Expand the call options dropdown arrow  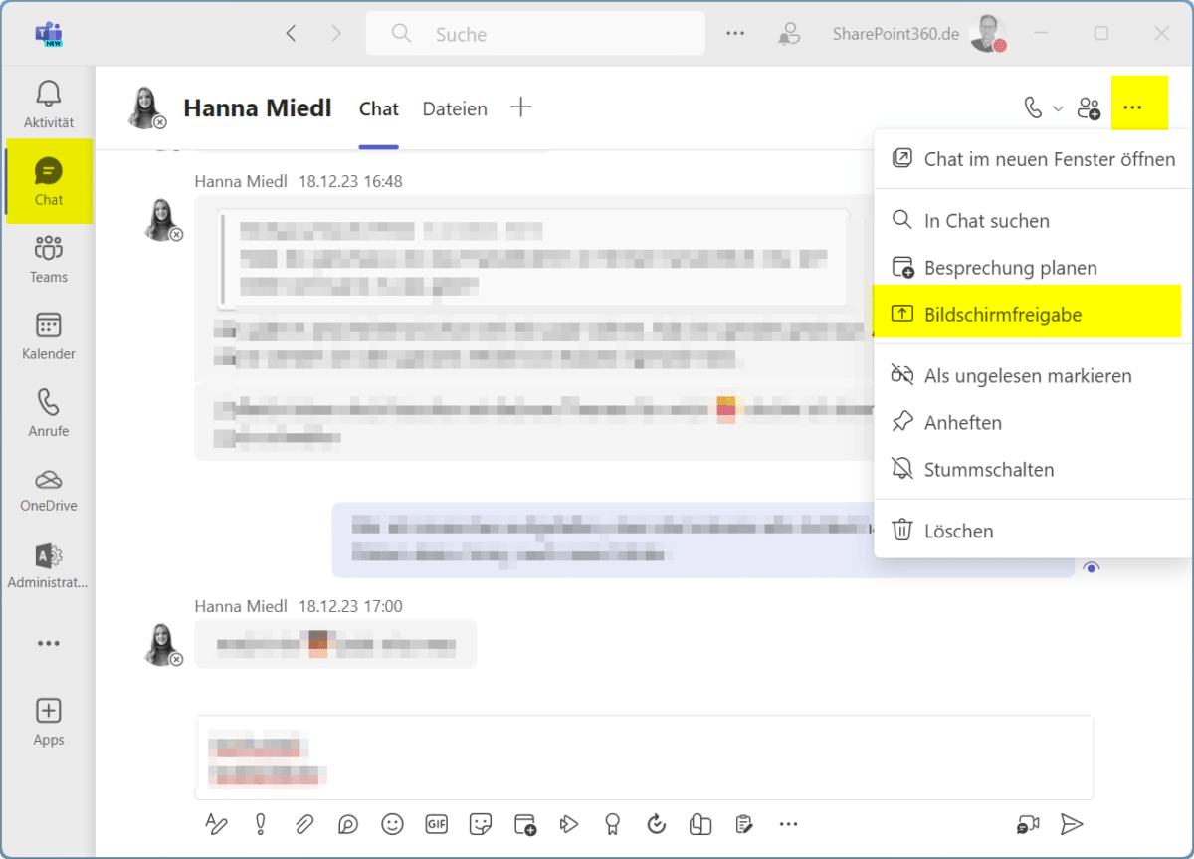[x=1058, y=107]
